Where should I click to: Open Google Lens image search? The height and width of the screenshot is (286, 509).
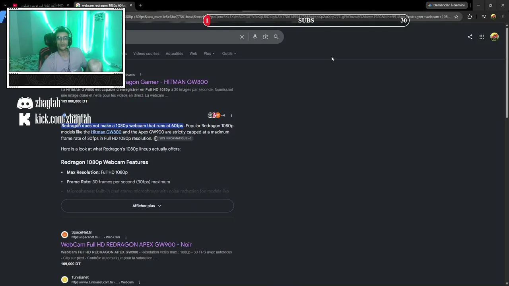(x=266, y=37)
